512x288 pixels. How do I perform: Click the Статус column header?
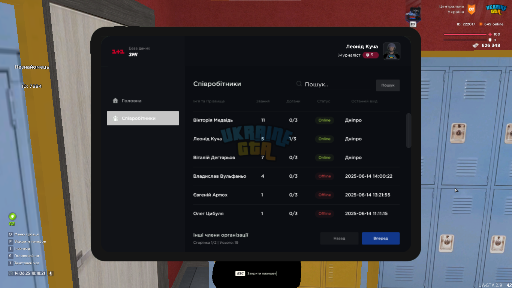click(x=323, y=101)
